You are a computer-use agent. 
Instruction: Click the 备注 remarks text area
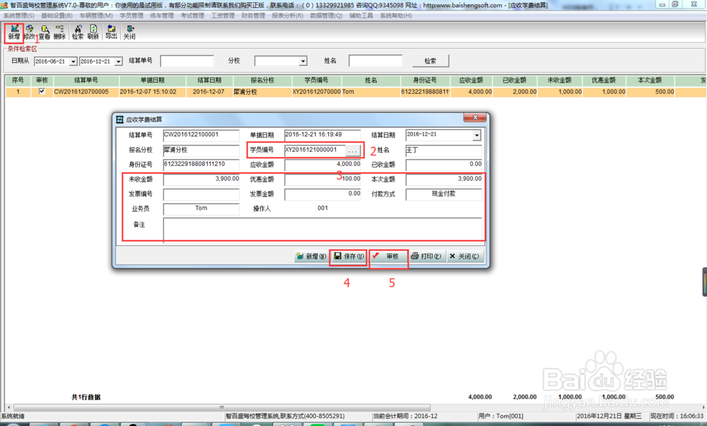(x=322, y=230)
